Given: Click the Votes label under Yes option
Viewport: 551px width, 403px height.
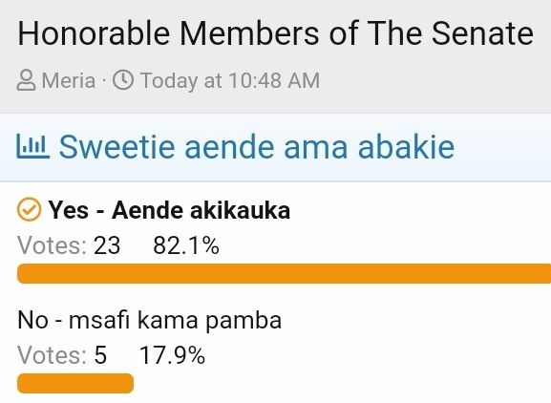Looking at the screenshot, I should click(x=52, y=245).
